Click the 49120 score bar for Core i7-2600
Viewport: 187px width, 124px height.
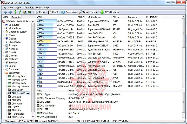(47, 25)
